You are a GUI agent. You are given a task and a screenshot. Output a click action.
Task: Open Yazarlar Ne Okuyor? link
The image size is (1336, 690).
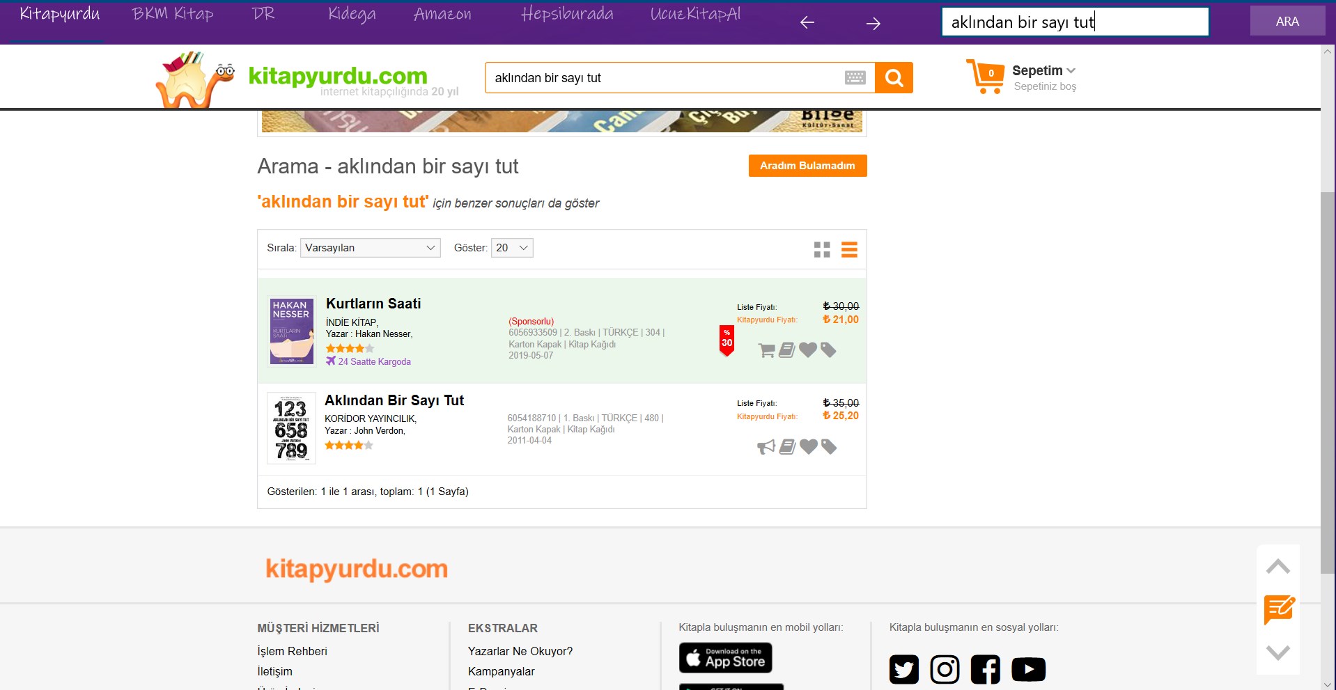pos(520,651)
